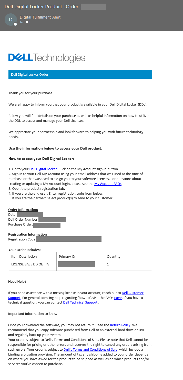Image resolution: width=183 pixels, height=380 pixels.
Task: View Dell's Terms and Conditions of Sale
Action: [90, 349]
